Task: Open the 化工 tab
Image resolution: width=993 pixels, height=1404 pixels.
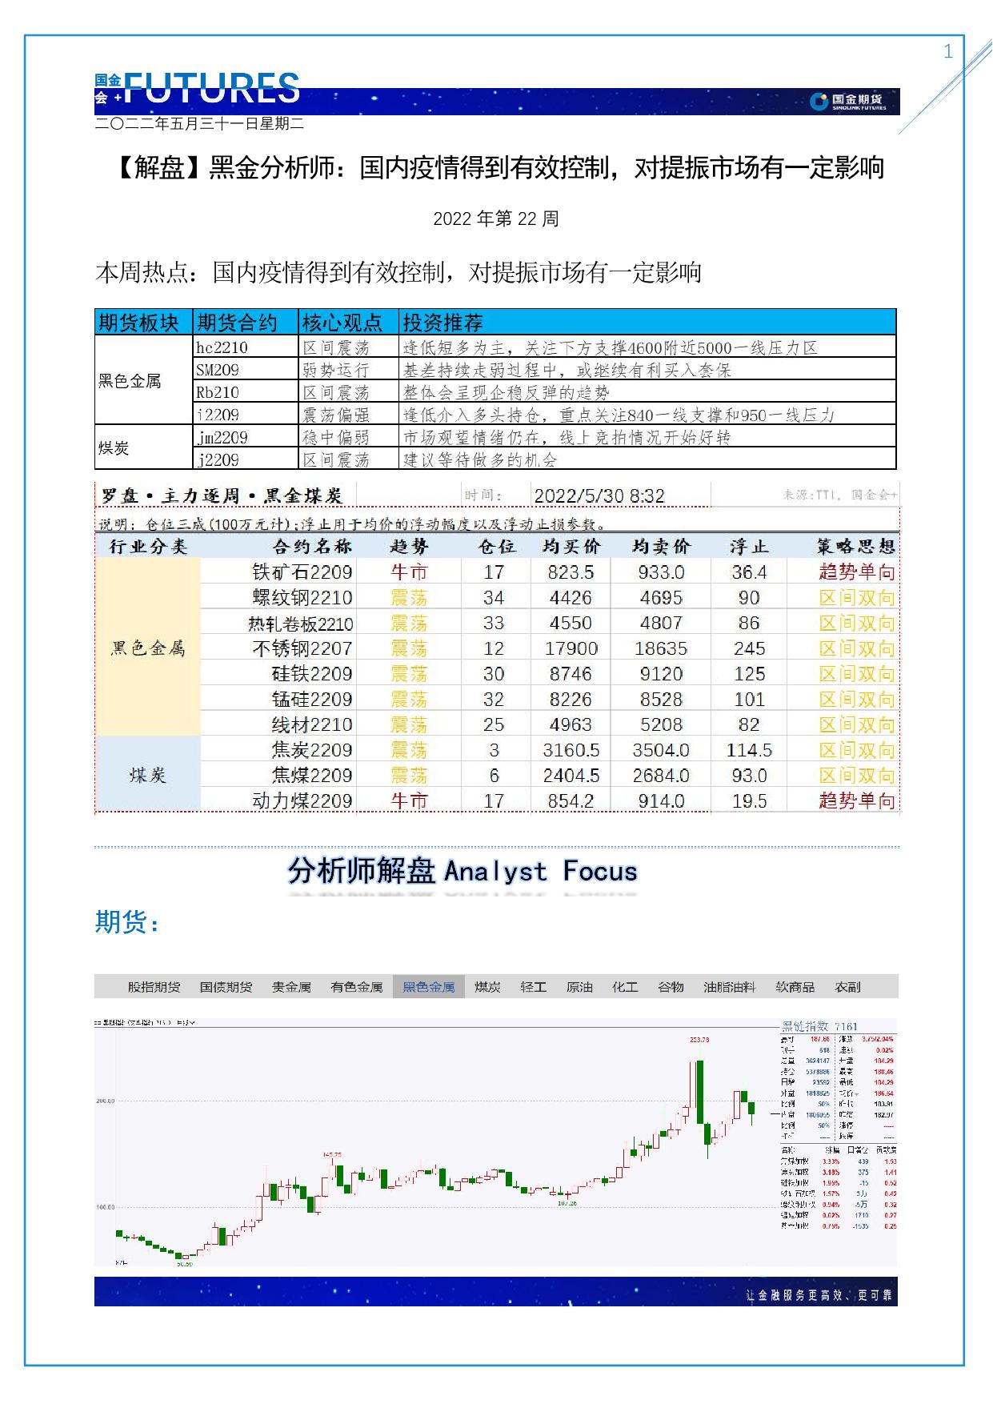Action: pyautogui.click(x=625, y=987)
